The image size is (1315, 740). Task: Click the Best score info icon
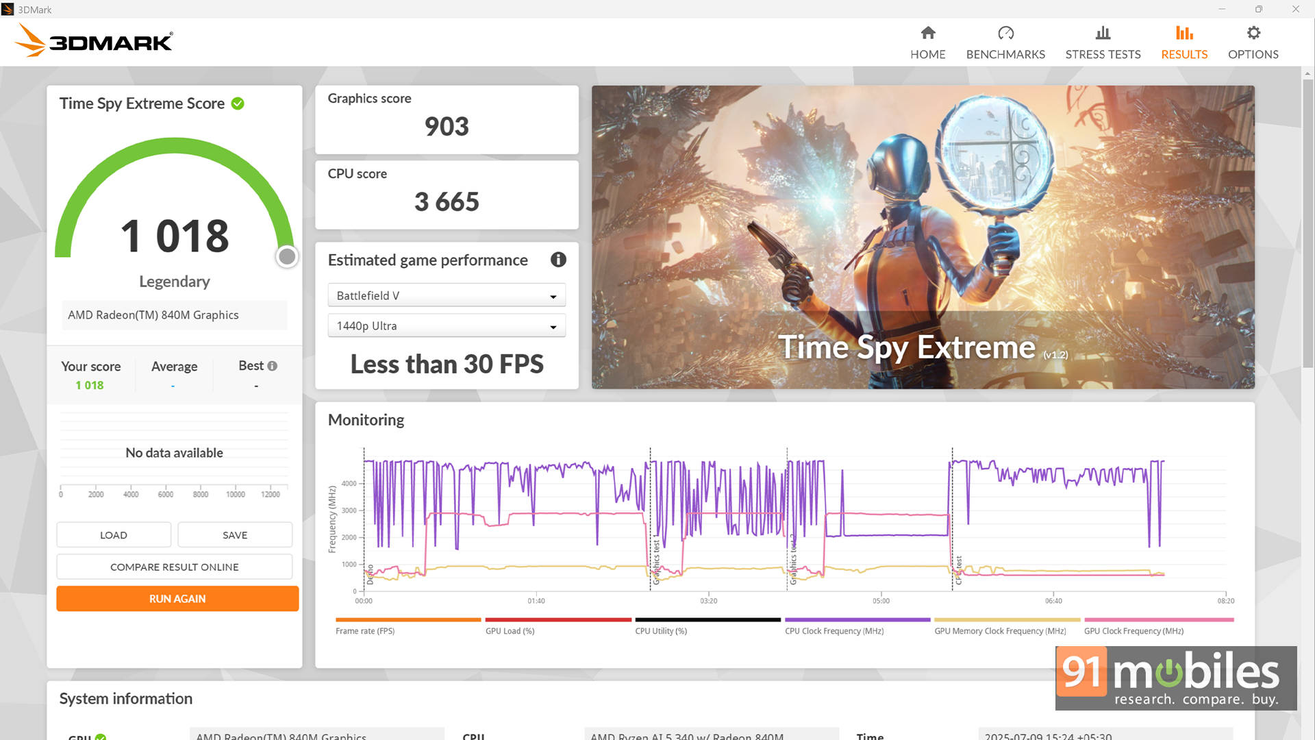click(x=273, y=366)
